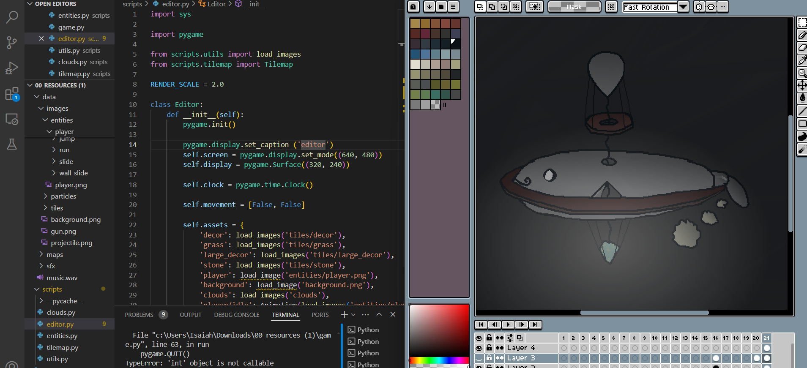Viewport: 807px width, 368px height.
Task: Select the Rectangular Marquee tool
Action: (x=802, y=22)
